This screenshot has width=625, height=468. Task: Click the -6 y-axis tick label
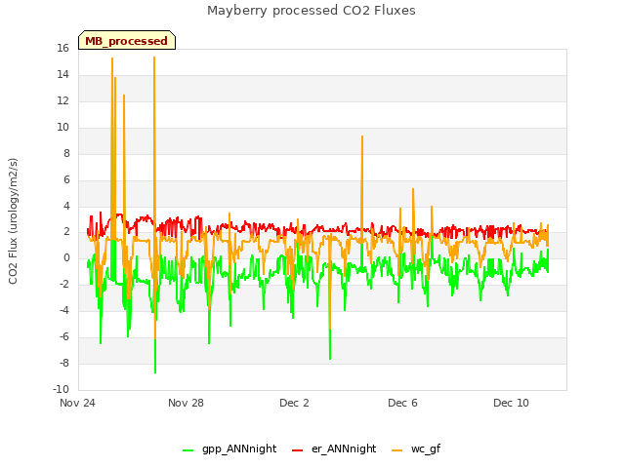pyautogui.click(x=64, y=337)
